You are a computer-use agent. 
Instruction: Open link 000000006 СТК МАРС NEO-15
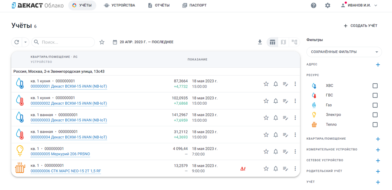(x=66, y=171)
